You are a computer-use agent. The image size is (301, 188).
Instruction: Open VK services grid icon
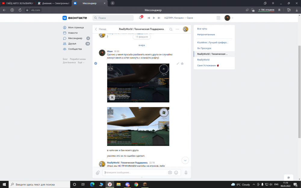(218, 18)
